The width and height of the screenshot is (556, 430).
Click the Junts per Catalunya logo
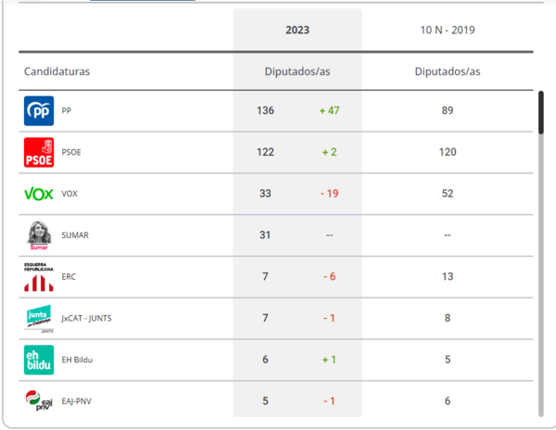[x=38, y=319]
